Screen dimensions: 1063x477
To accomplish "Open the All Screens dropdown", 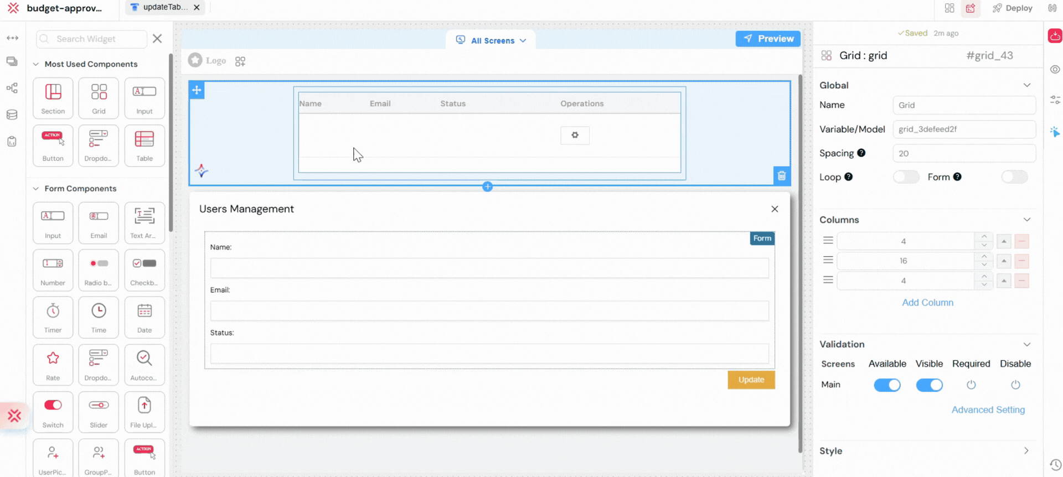I will click(x=492, y=40).
